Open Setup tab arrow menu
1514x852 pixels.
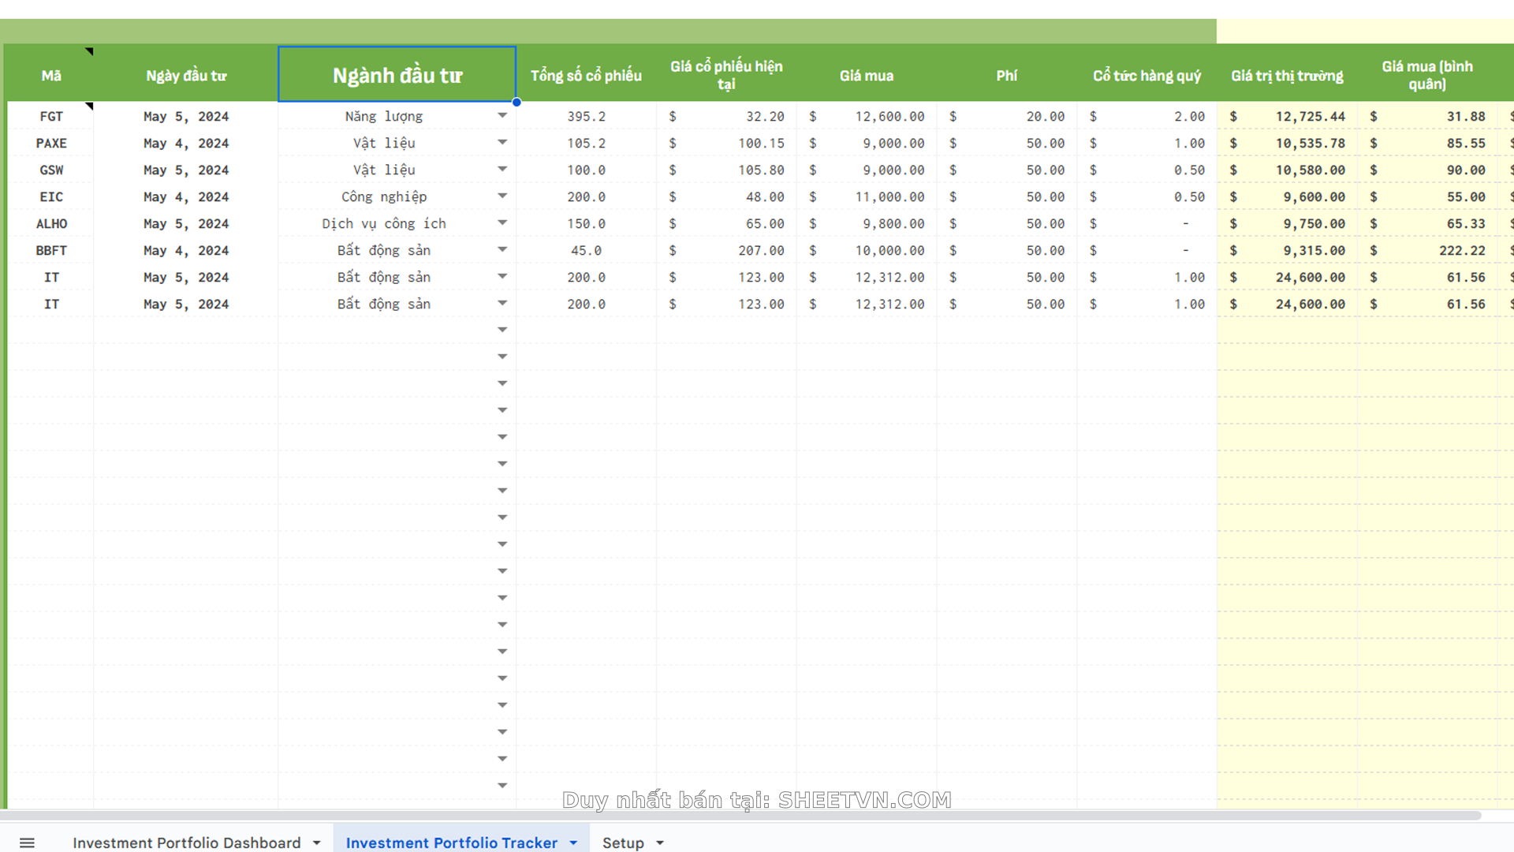[660, 843]
